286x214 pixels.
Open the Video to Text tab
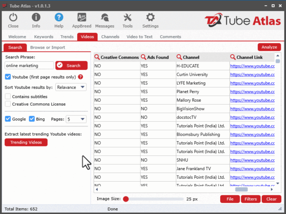click(140, 37)
